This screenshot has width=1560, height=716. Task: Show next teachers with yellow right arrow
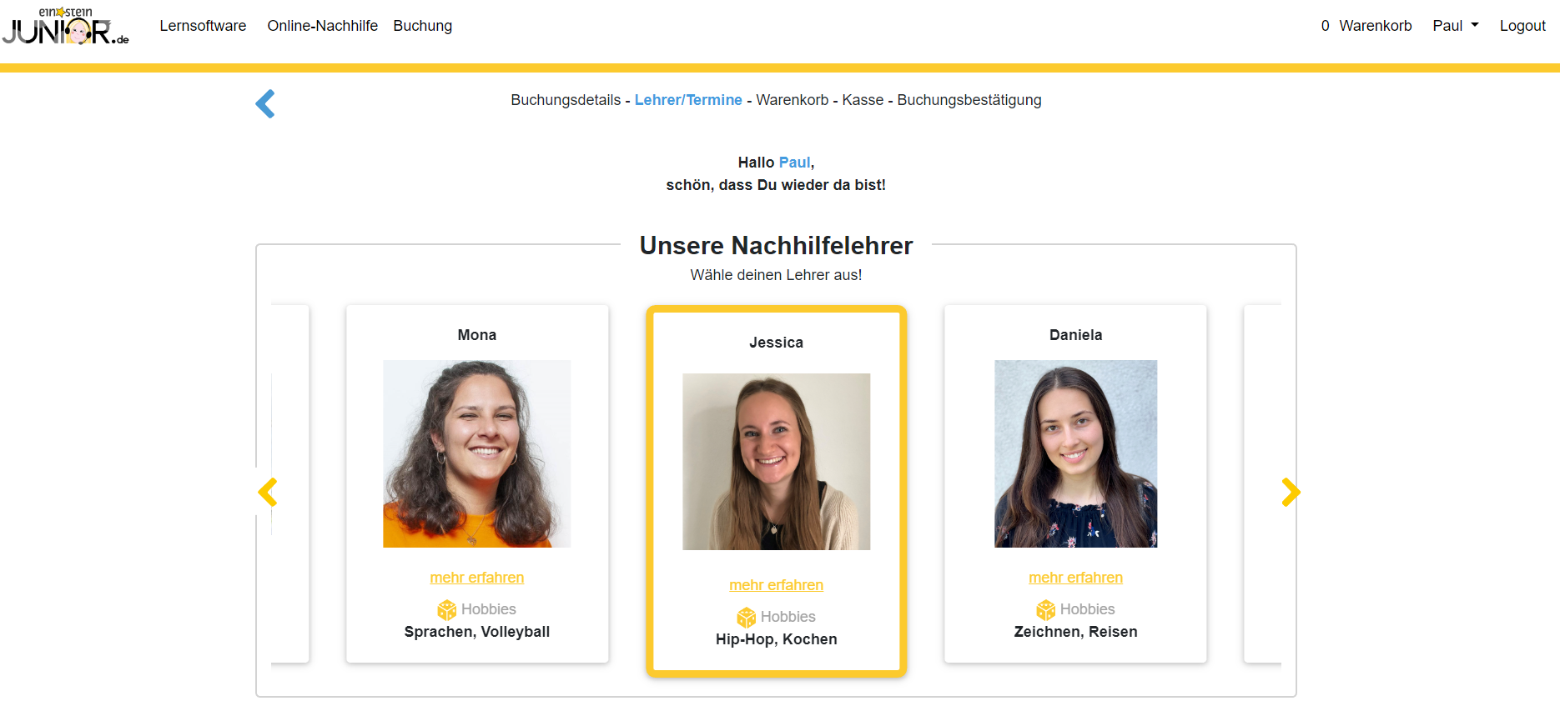pyautogui.click(x=1291, y=492)
